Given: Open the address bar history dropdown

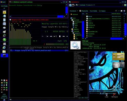Looking at the screenshot, I should point(123,5).
